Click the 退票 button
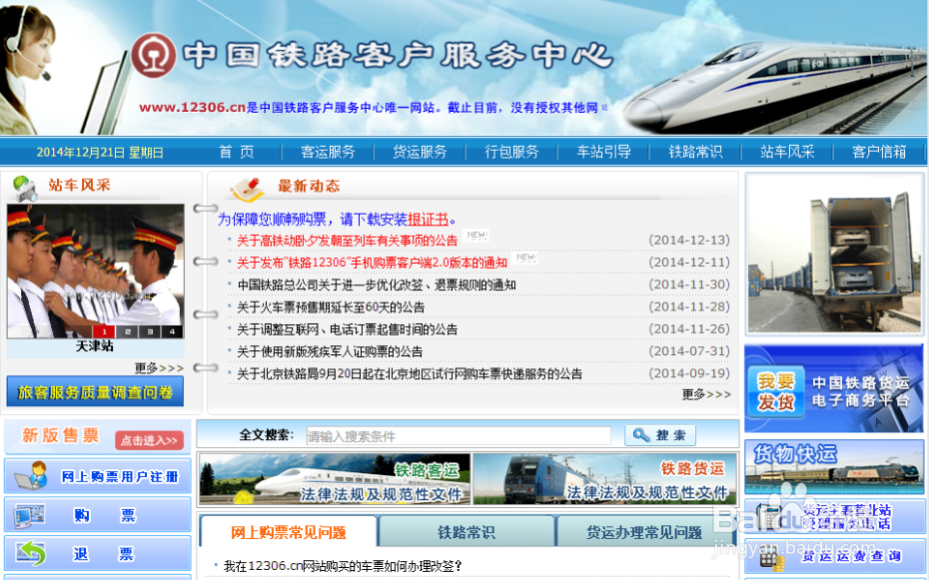The width and height of the screenshot is (929, 580). pos(98,553)
